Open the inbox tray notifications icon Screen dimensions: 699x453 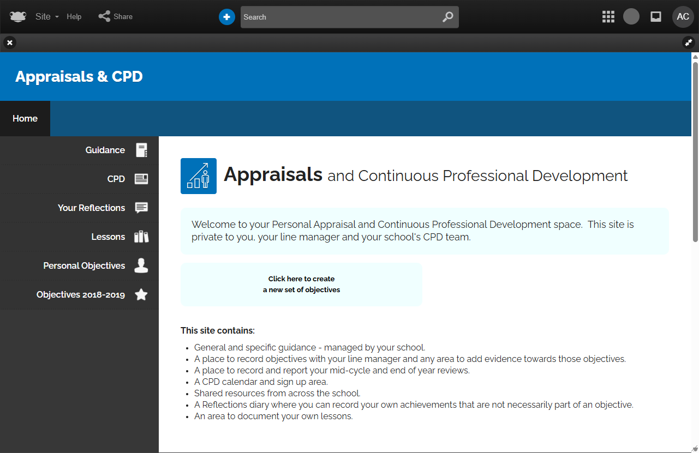click(656, 16)
